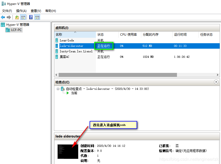Screen dimensions: 221x164
Task: Select the green 当前 checkpoint arrow
Action: click(68, 93)
